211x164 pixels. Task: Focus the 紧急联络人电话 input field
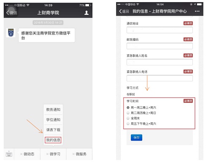[x=160, y=78]
